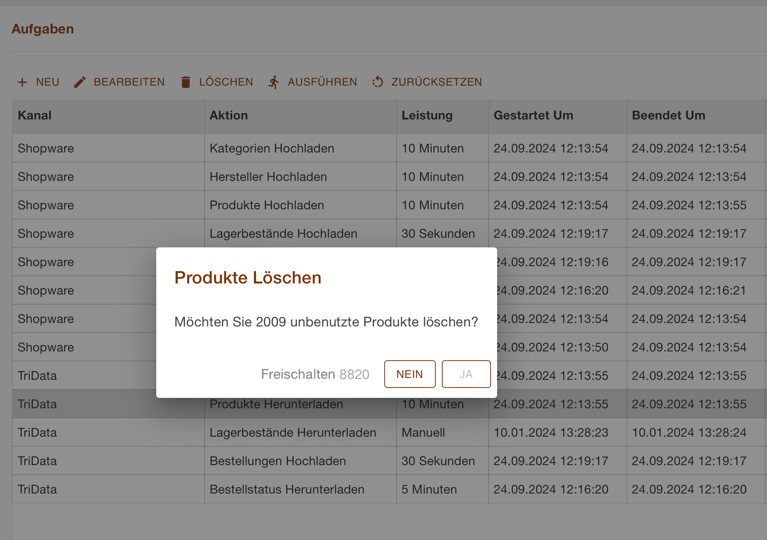Click end time 24.09.2024 12:16:21
The height and width of the screenshot is (540, 767).
[x=696, y=290]
